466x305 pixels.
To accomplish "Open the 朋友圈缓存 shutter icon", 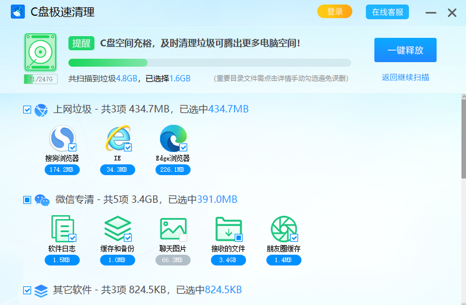I will pyautogui.click(x=283, y=229).
